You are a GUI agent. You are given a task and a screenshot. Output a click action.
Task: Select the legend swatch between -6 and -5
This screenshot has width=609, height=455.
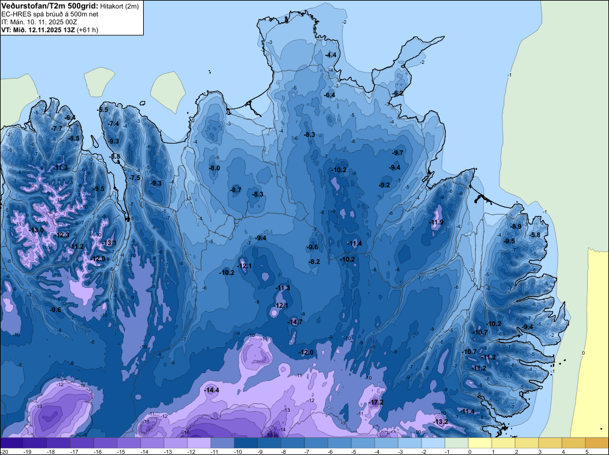click(x=339, y=443)
